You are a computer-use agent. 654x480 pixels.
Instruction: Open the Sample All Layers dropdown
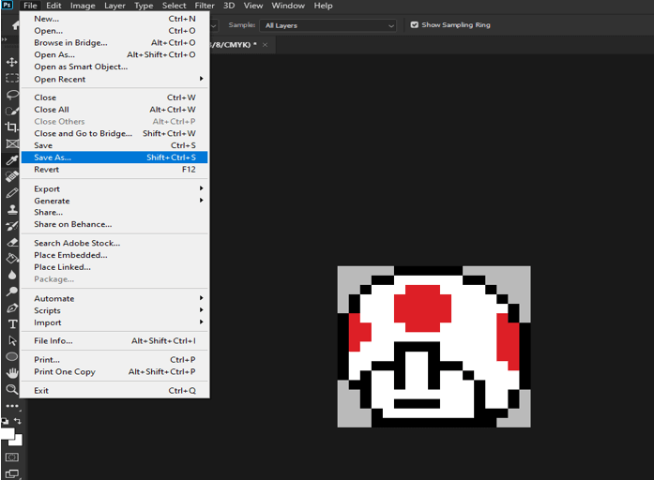[328, 25]
